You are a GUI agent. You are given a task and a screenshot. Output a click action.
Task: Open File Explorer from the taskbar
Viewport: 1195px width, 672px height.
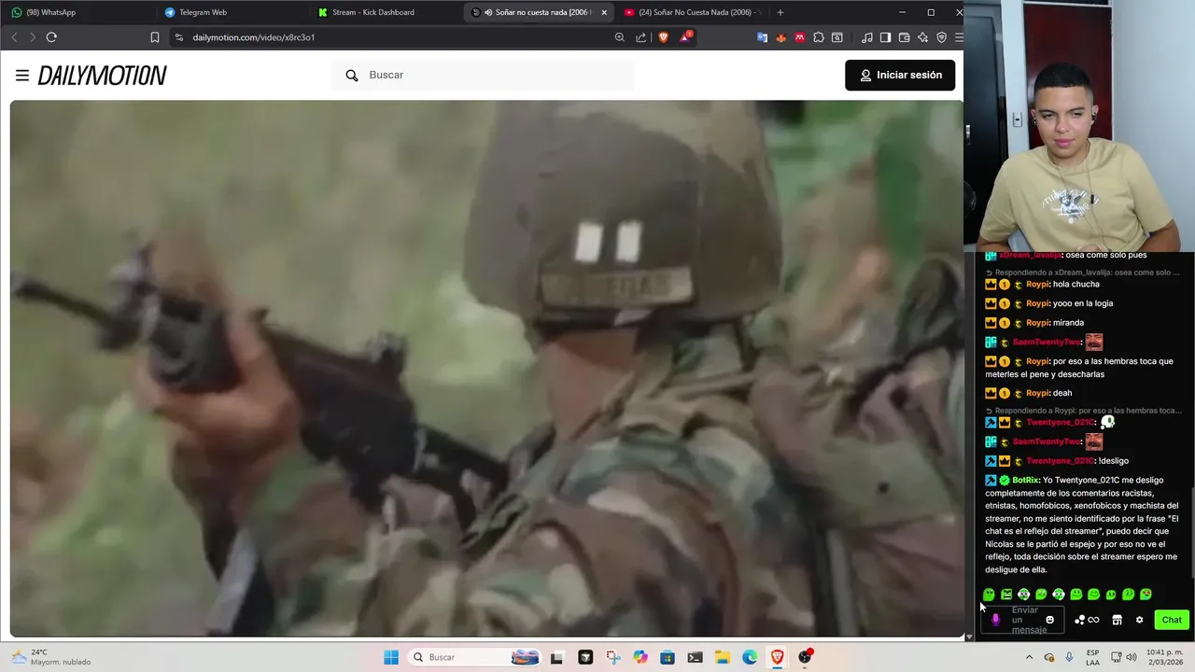723,657
